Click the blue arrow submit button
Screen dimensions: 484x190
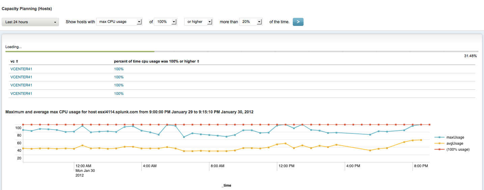pos(298,22)
